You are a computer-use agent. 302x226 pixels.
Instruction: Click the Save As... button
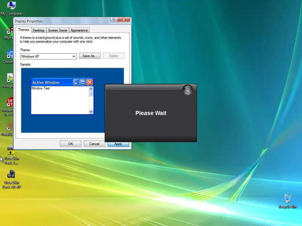point(90,56)
